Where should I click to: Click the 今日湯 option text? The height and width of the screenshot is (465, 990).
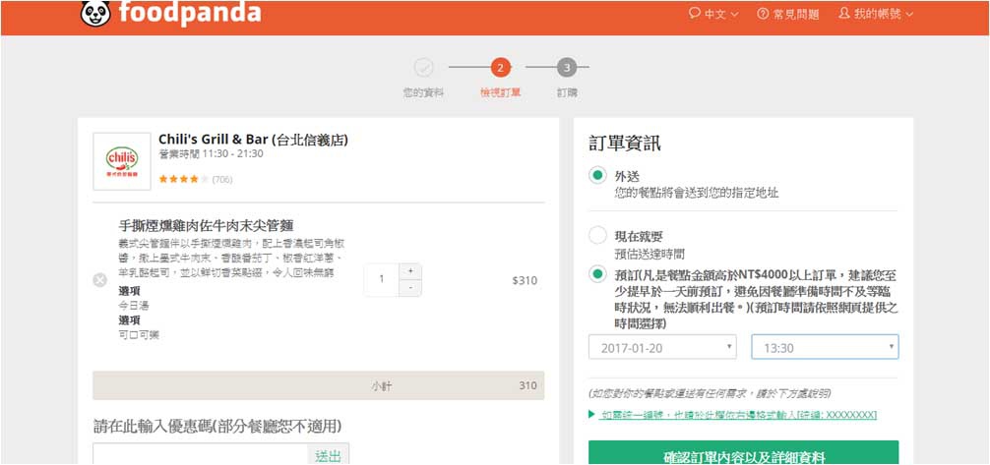pyautogui.click(x=134, y=306)
